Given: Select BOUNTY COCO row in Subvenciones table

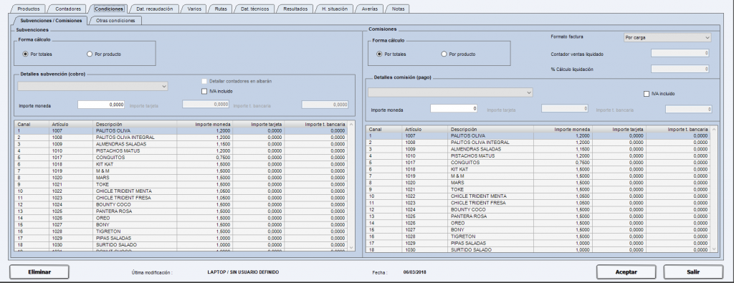Looking at the screenshot, I should (x=181, y=204).
